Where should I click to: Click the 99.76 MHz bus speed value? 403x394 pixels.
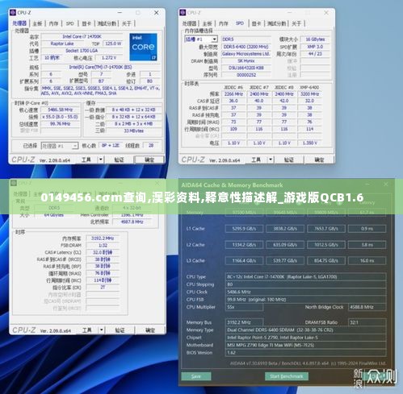tap(61, 124)
